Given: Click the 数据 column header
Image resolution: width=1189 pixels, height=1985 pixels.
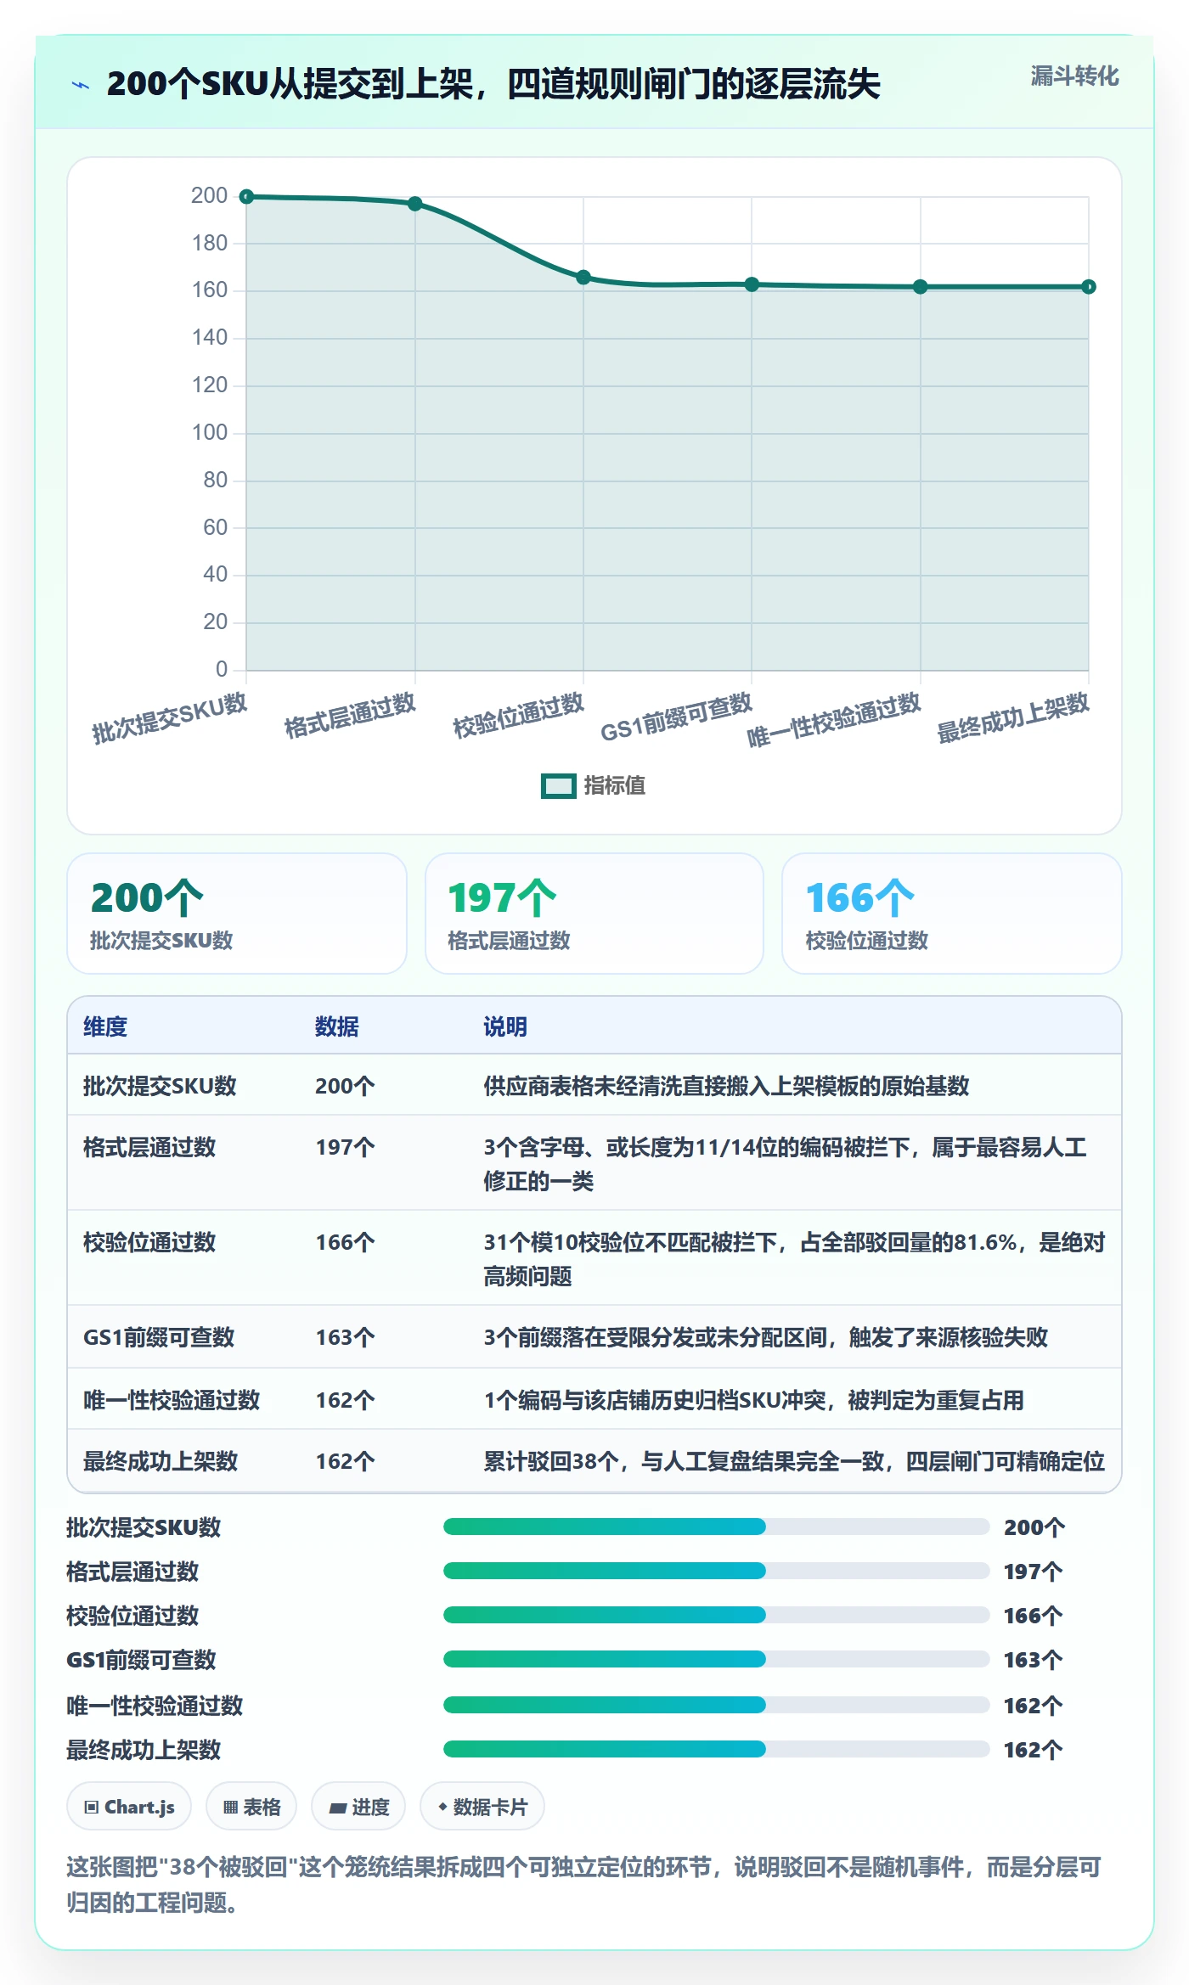Looking at the screenshot, I should [x=336, y=1026].
